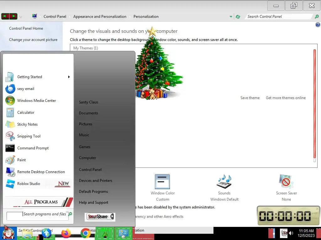Click the magnifier in Search programs and files
Image resolution: width=321 pixels, height=240 pixels.
pos(70,214)
